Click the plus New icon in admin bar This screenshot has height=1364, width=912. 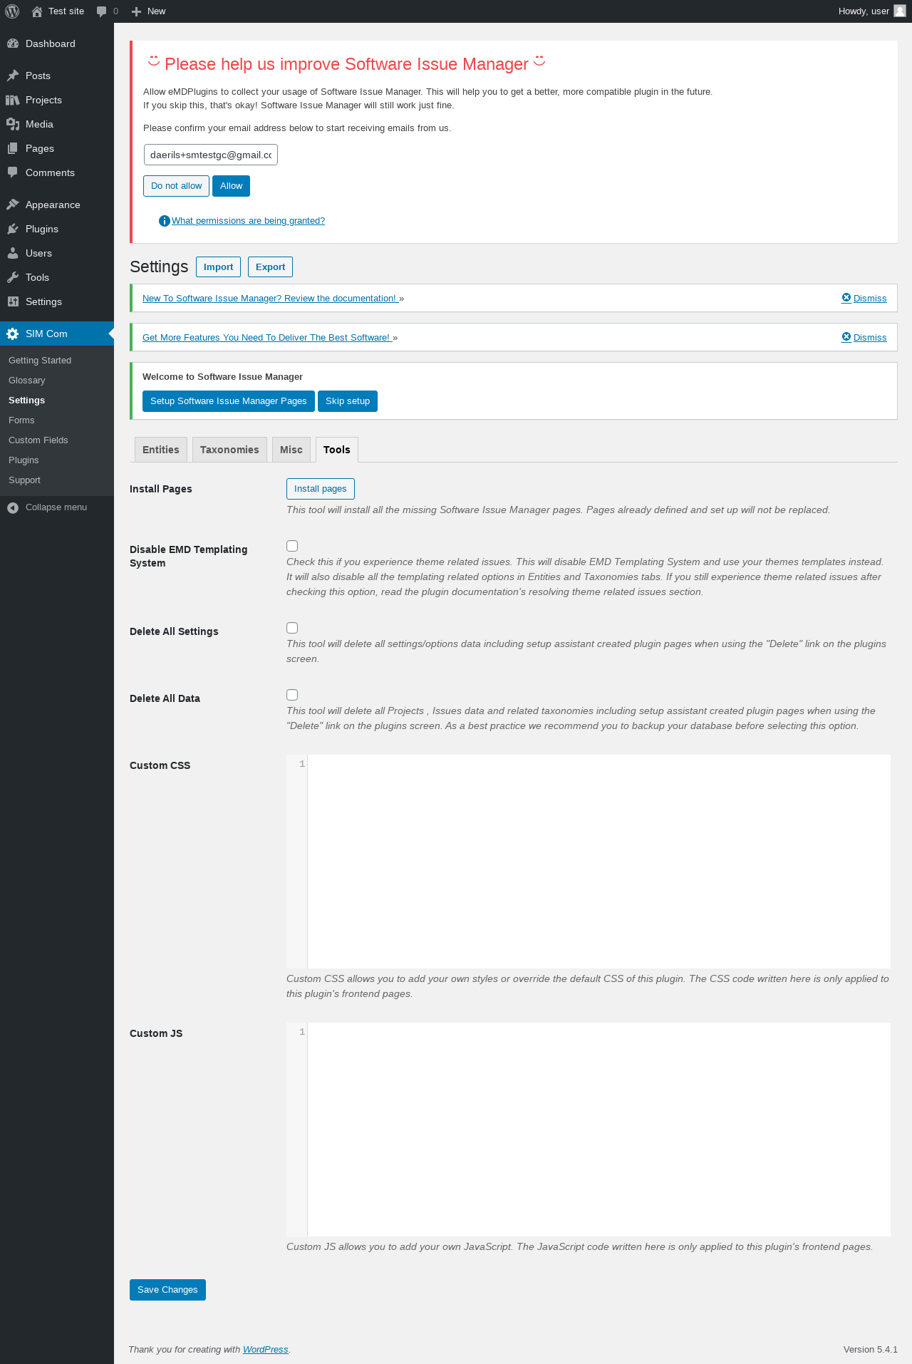pos(136,11)
